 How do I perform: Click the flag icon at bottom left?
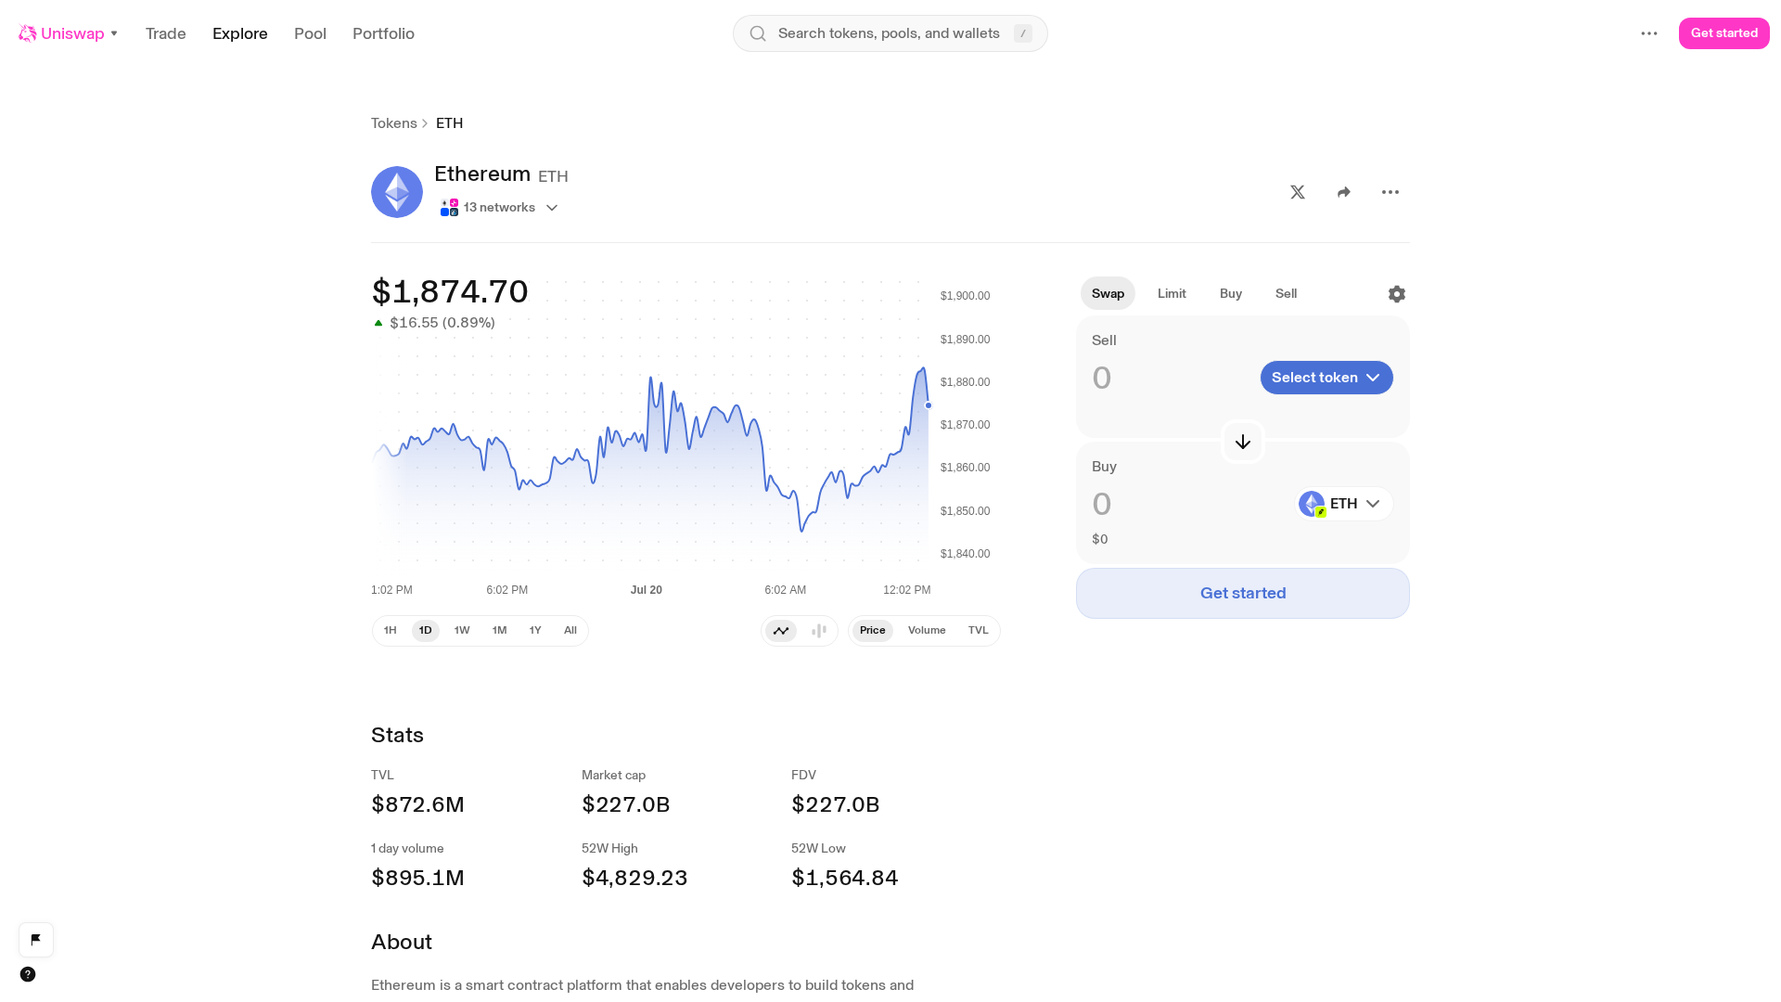(x=36, y=940)
